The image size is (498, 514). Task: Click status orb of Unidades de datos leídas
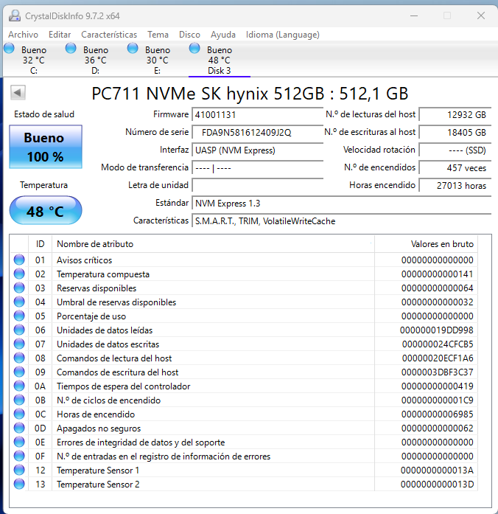point(19,330)
